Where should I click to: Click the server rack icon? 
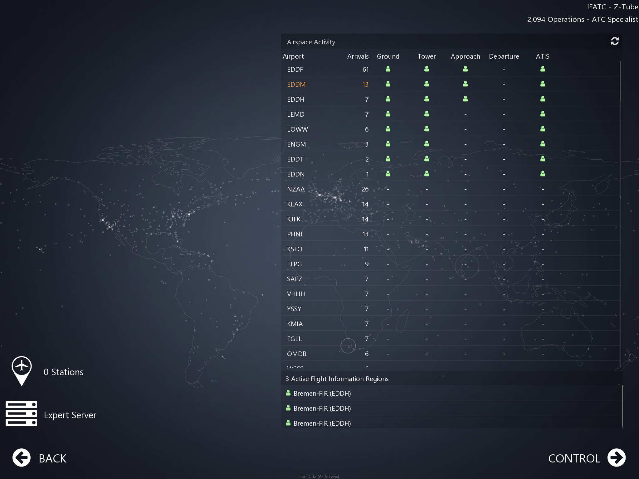coord(21,414)
